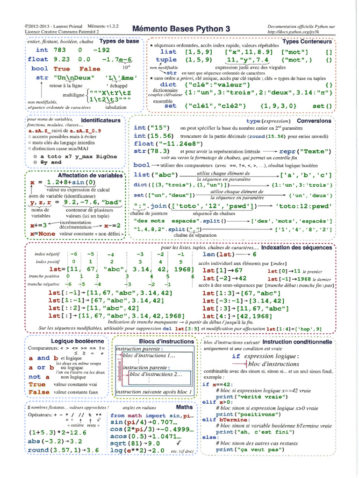Click the "tuple" keyword in Types Conteneurs
Screen dimensions: 359x478
(x=166, y=60)
